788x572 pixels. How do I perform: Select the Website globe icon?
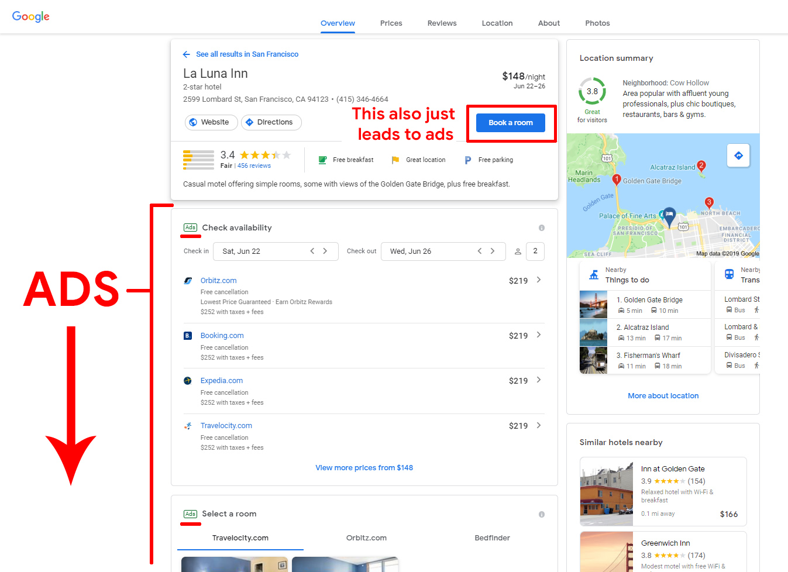(x=192, y=122)
